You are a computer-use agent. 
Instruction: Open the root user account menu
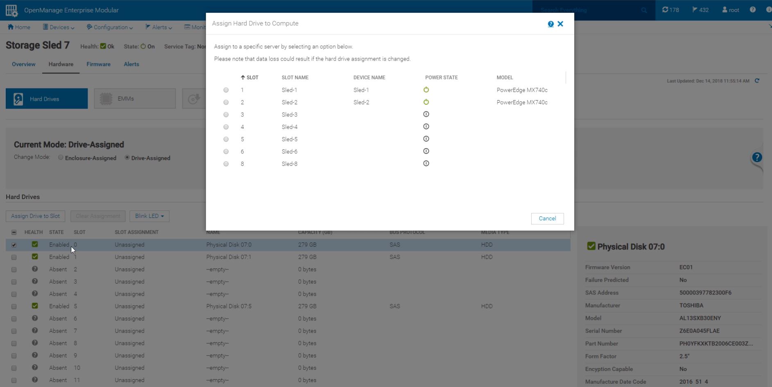point(731,10)
